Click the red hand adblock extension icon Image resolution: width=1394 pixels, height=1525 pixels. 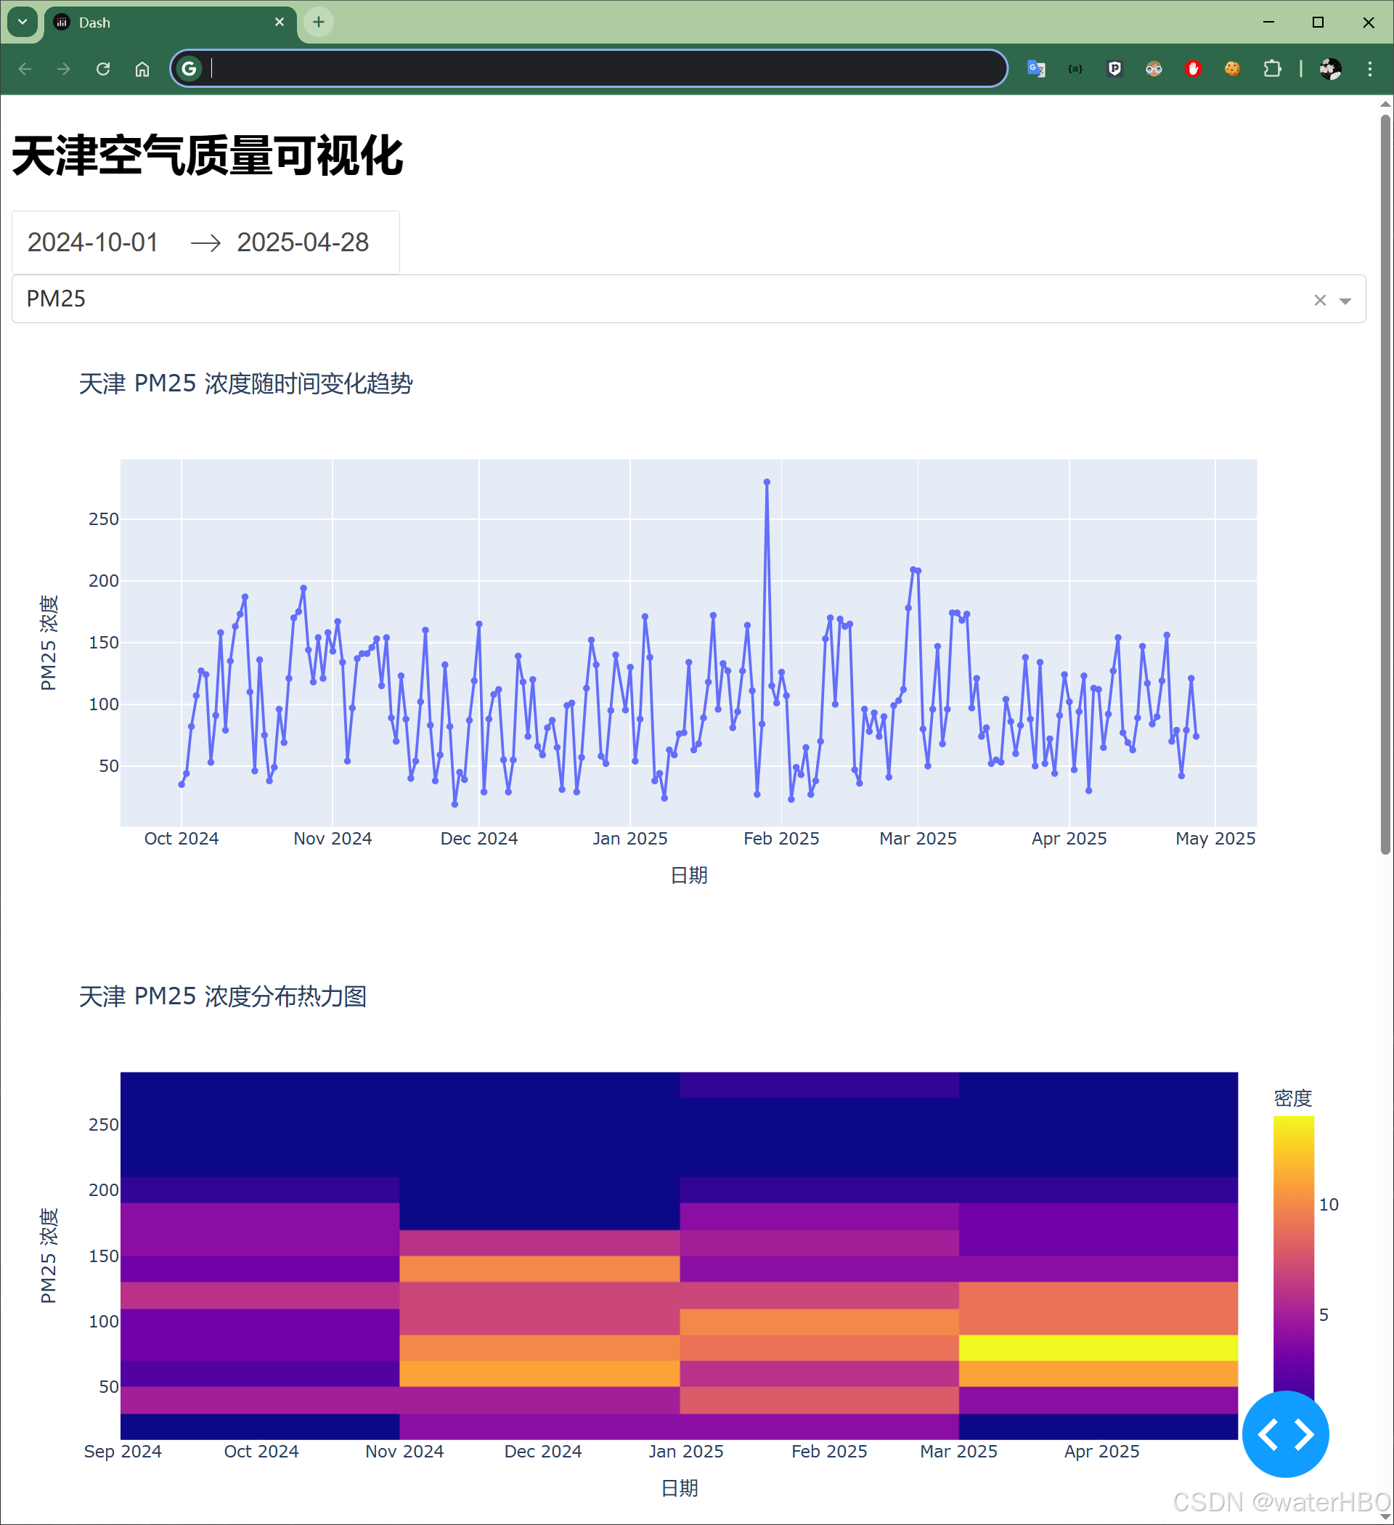(x=1193, y=69)
